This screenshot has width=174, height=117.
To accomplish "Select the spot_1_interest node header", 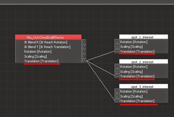I will (x=144, y=37).
